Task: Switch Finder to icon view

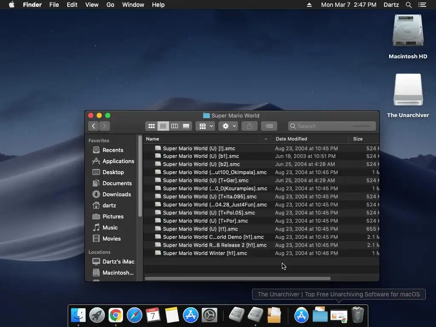Action: (x=151, y=126)
